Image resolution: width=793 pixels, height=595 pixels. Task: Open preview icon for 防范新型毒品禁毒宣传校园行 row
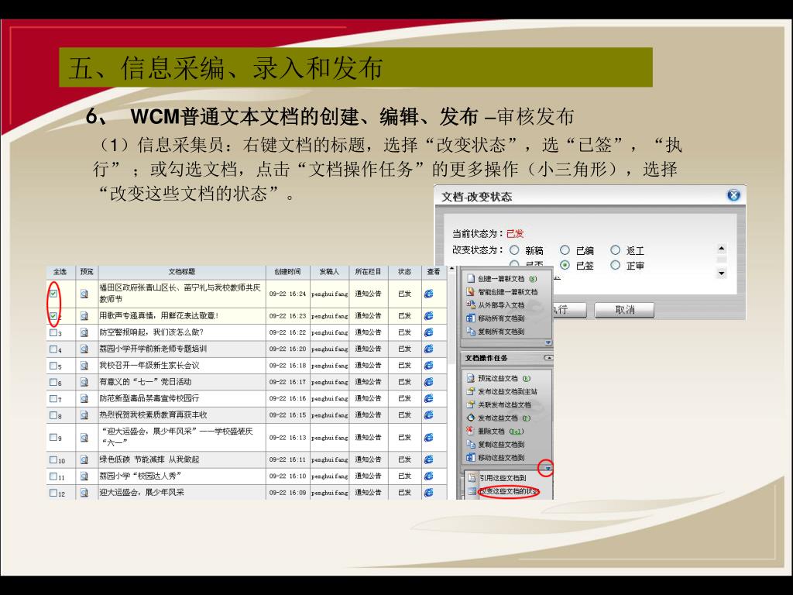click(84, 399)
